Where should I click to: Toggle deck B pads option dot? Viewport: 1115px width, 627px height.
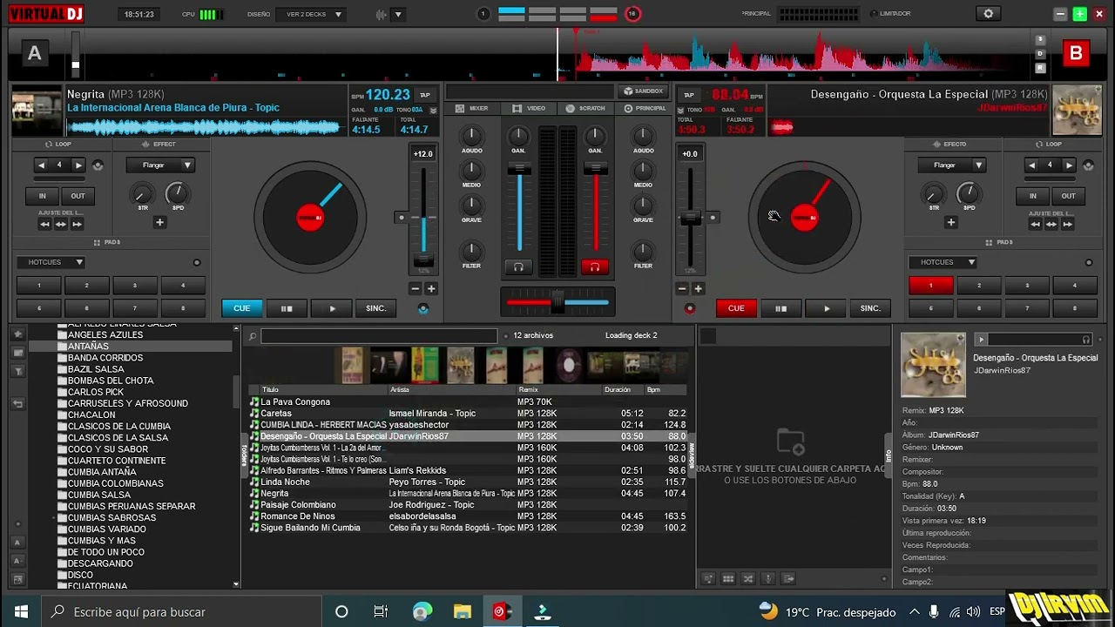point(1089,262)
